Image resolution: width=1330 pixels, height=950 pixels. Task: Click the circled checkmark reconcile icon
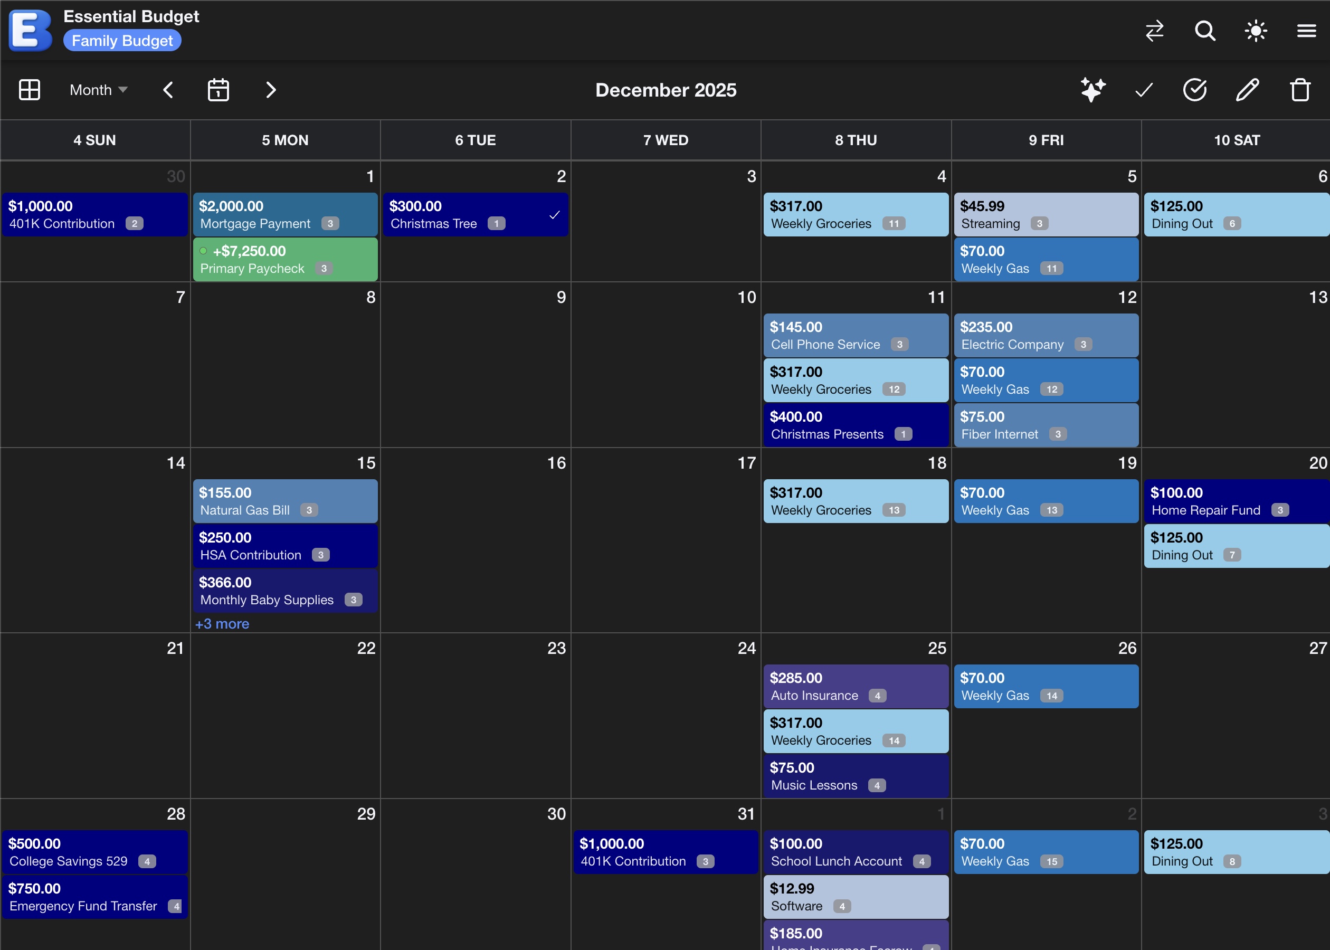pos(1195,90)
